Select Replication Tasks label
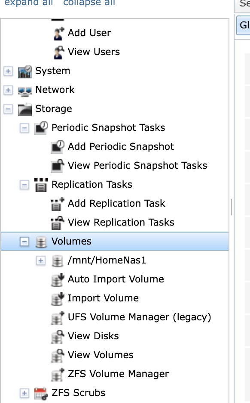 pyautogui.click(x=92, y=185)
